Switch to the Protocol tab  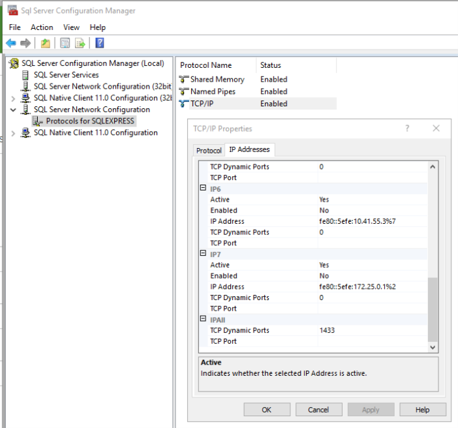tap(209, 151)
